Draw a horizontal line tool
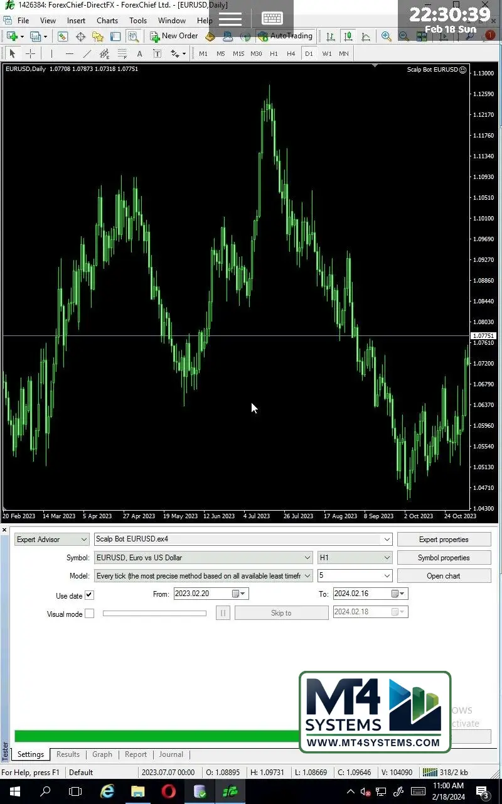Screen dimensions: 502x804 coord(69,53)
